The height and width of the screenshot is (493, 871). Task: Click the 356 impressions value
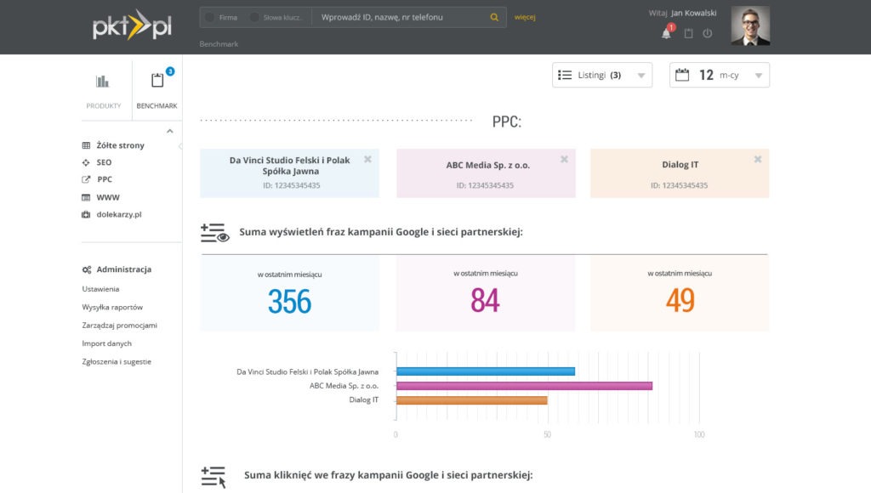tap(289, 302)
